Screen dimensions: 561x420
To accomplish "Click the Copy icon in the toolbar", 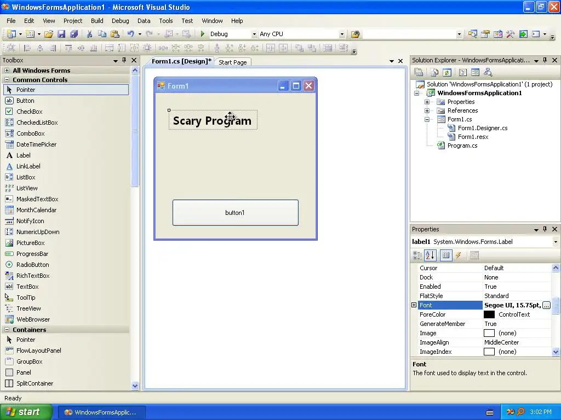I will coord(102,34).
